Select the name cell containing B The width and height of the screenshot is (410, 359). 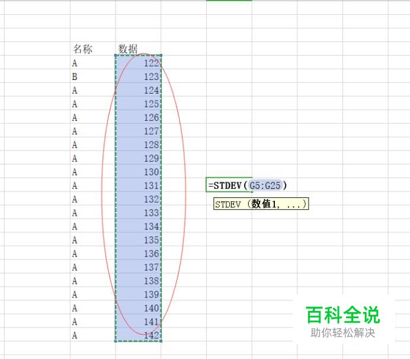point(93,76)
